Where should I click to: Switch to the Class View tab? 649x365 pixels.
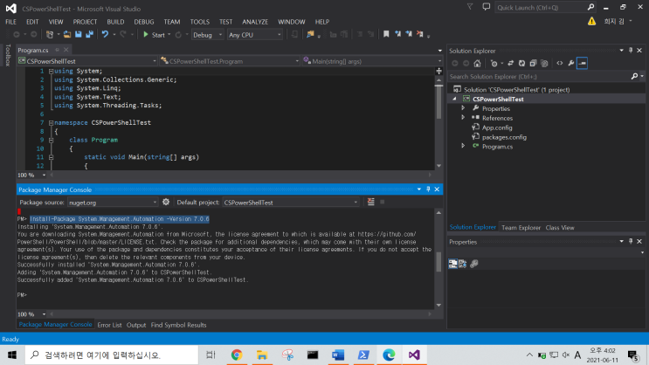tap(560, 228)
